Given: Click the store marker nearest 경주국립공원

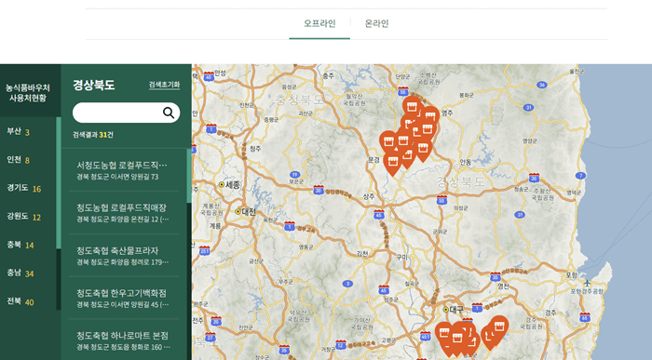Looking at the screenshot, I should point(499,327).
